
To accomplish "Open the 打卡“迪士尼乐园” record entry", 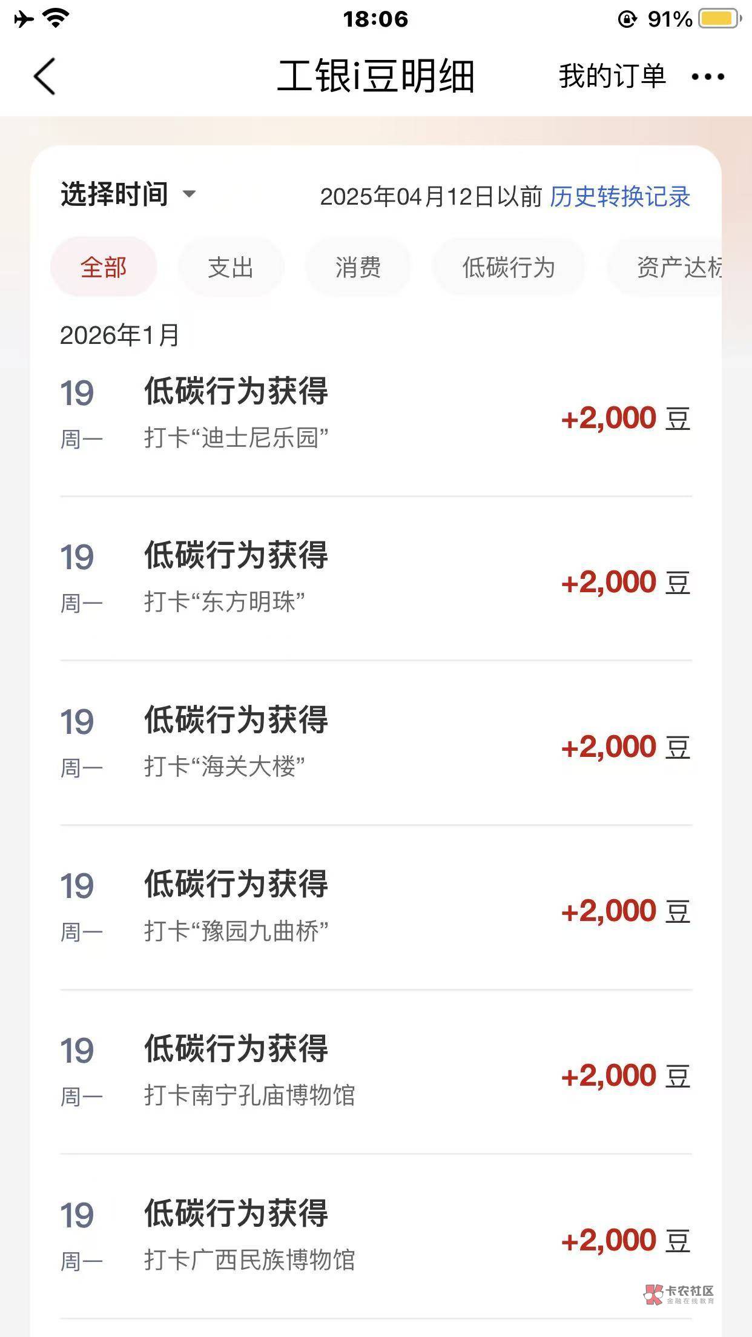I will point(375,415).
